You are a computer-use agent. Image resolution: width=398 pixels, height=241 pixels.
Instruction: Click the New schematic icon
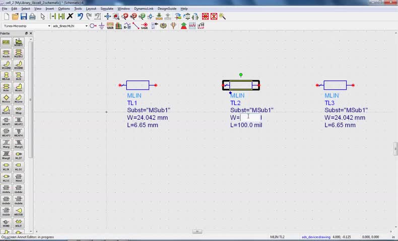tap(7, 17)
